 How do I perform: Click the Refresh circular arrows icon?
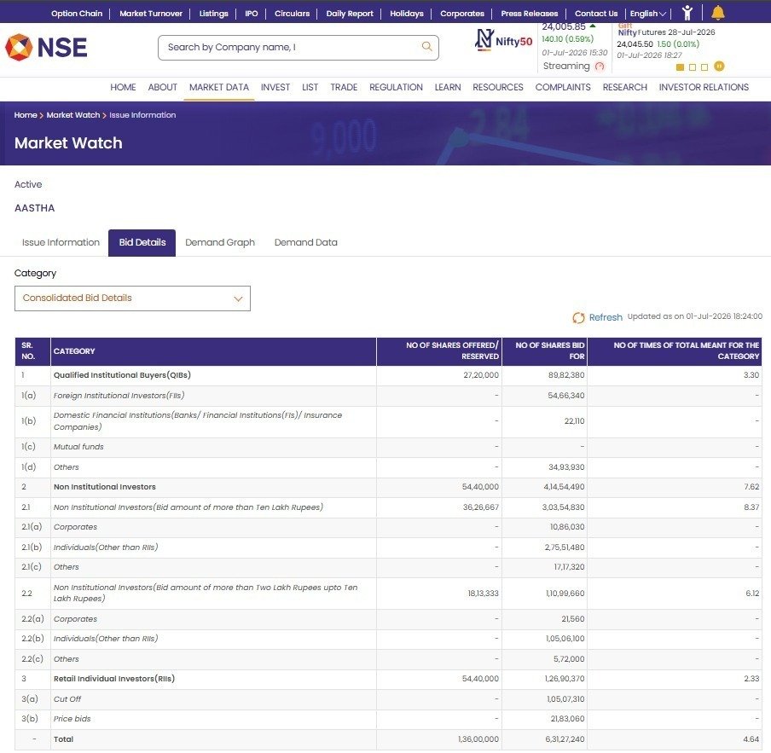[578, 318]
